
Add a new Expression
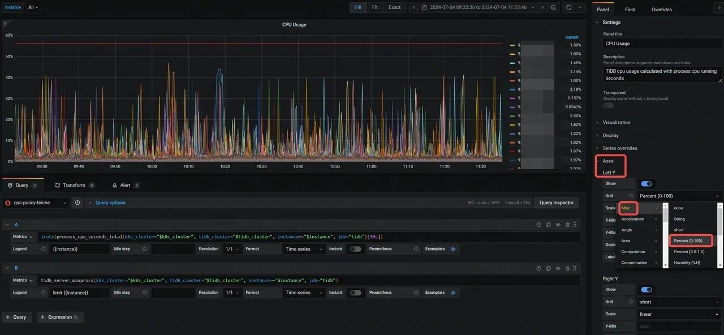click(x=61, y=317)
